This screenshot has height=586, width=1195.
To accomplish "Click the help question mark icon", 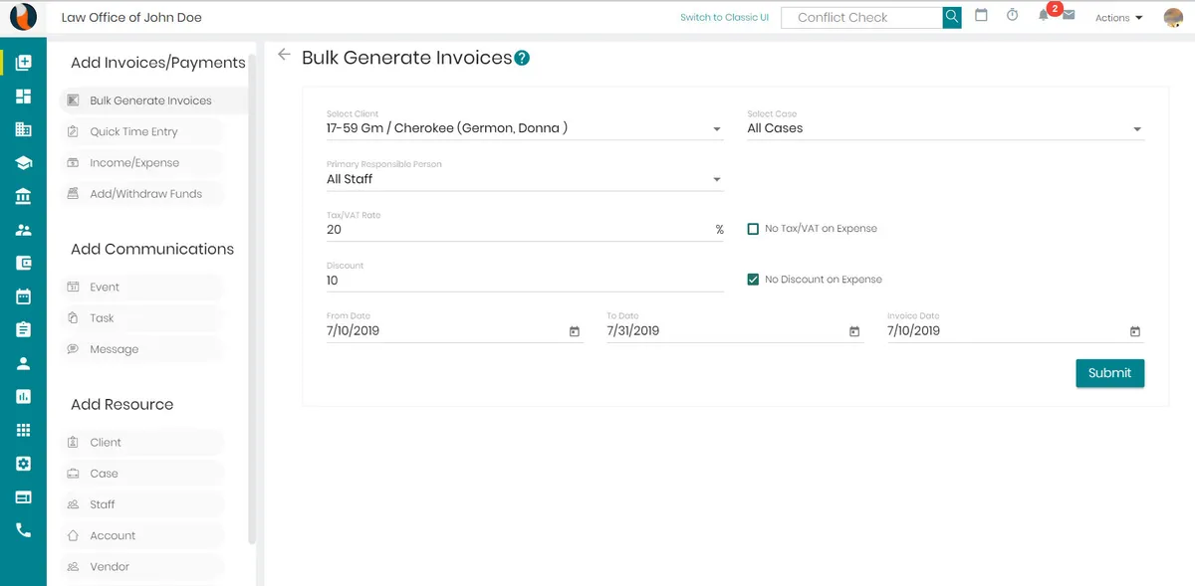I will click(x=522, y=59).
